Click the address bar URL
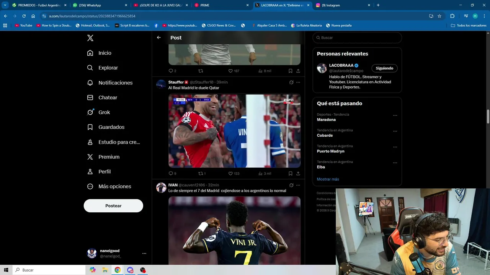Image resolution: width=490 pixels, height=275 pixels. click(x=92, y=16)
